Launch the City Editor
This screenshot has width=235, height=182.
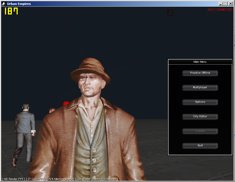coord(200,117)
